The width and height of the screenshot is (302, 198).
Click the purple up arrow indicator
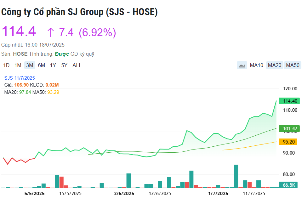pyautogui.click(x=50, y=32)
